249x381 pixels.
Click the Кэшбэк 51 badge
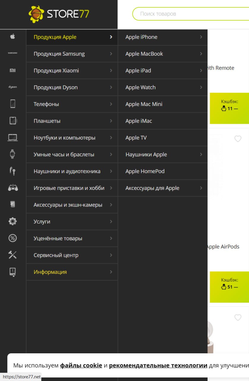coord(229,287)
